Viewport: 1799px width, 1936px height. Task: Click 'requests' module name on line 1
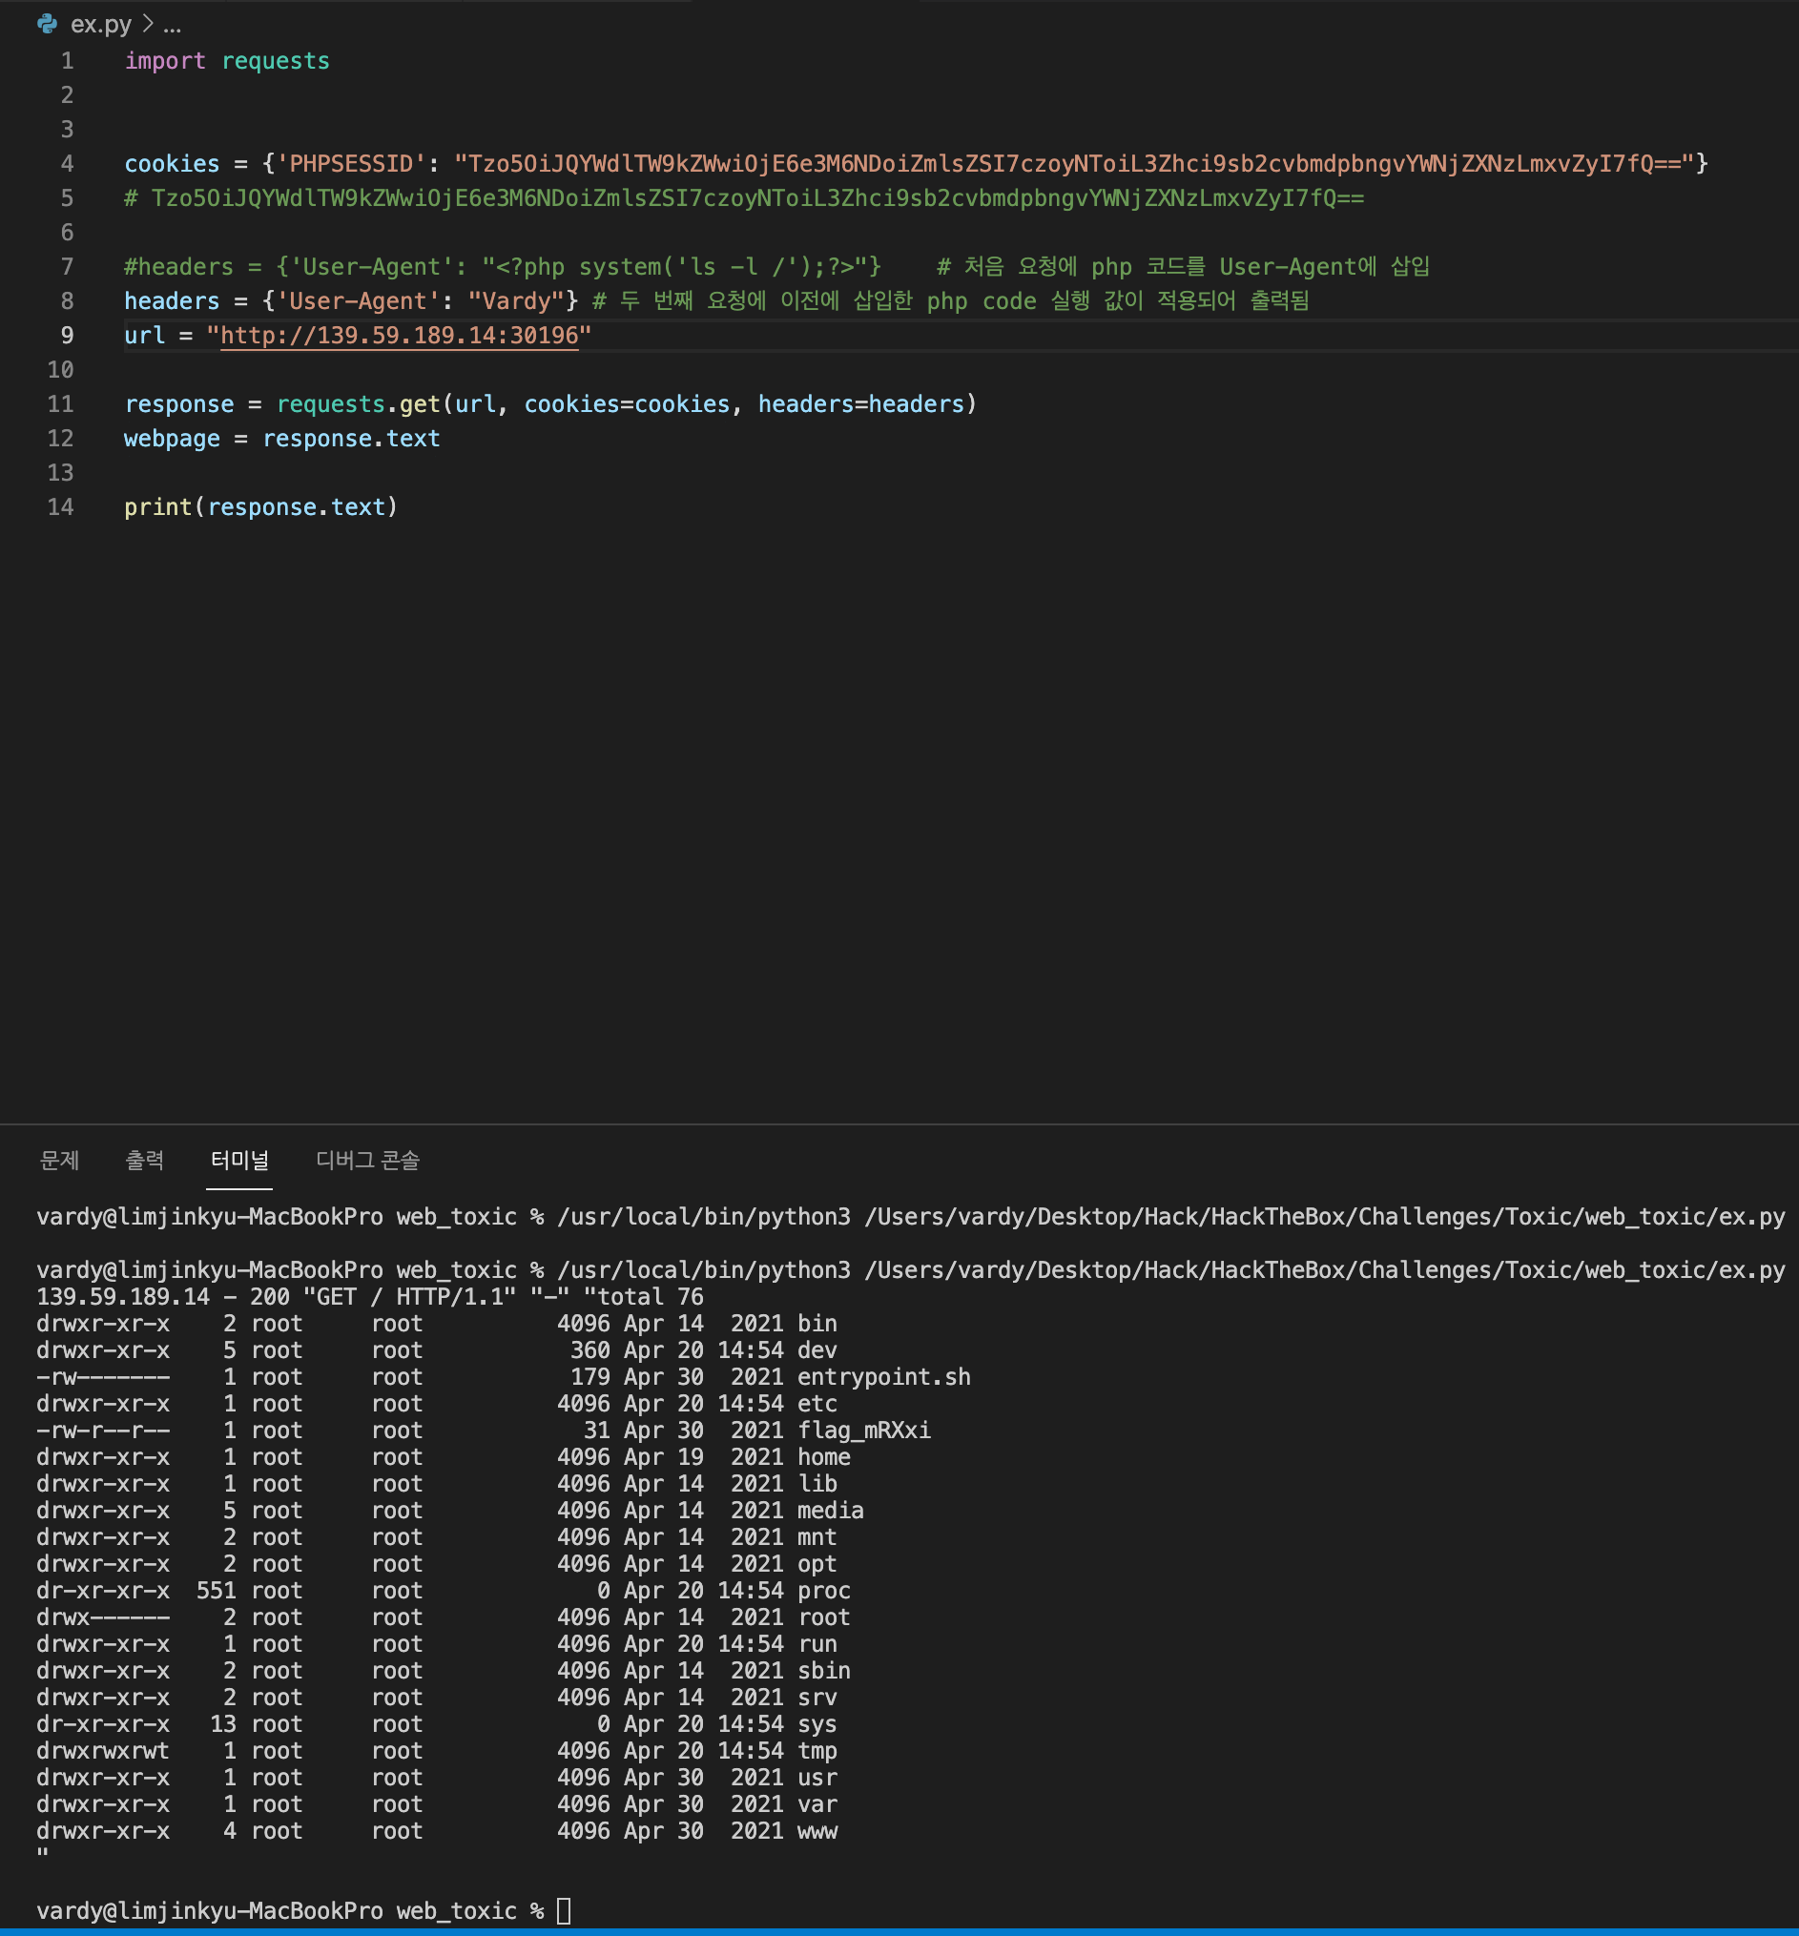276,60
